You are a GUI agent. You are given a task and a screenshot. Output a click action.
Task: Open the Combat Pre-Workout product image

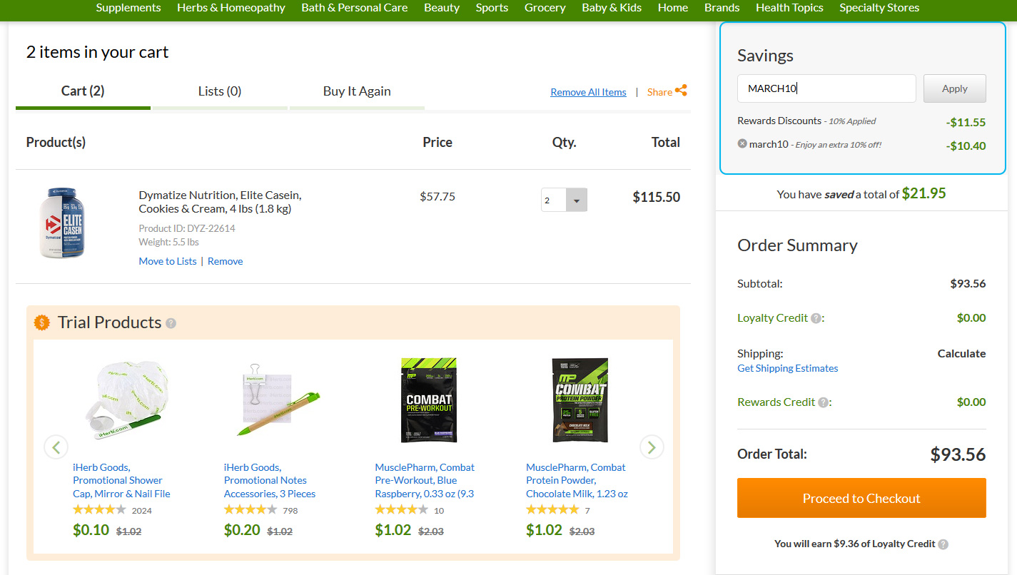[428, 400]
